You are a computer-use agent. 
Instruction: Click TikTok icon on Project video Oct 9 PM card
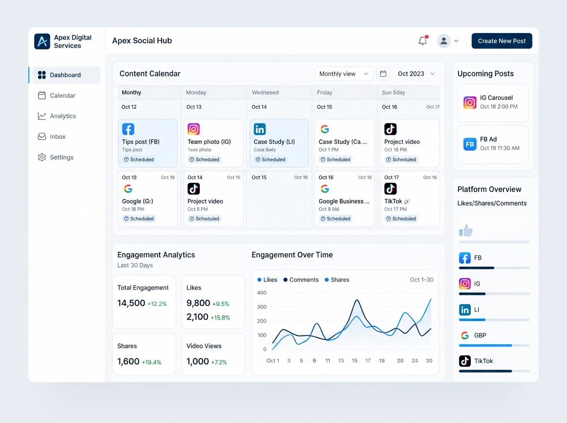pos(194,189)
